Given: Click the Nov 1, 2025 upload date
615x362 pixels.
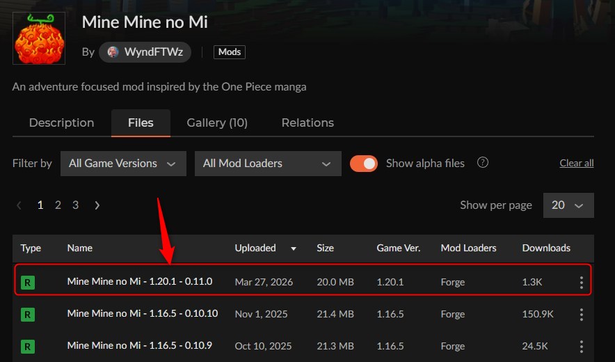Looking at the screenshot, I should tap(261, 315).
